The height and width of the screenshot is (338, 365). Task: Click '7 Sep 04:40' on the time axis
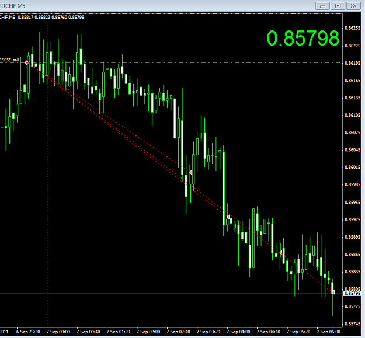pyautogui.click(x=269, y=332)
